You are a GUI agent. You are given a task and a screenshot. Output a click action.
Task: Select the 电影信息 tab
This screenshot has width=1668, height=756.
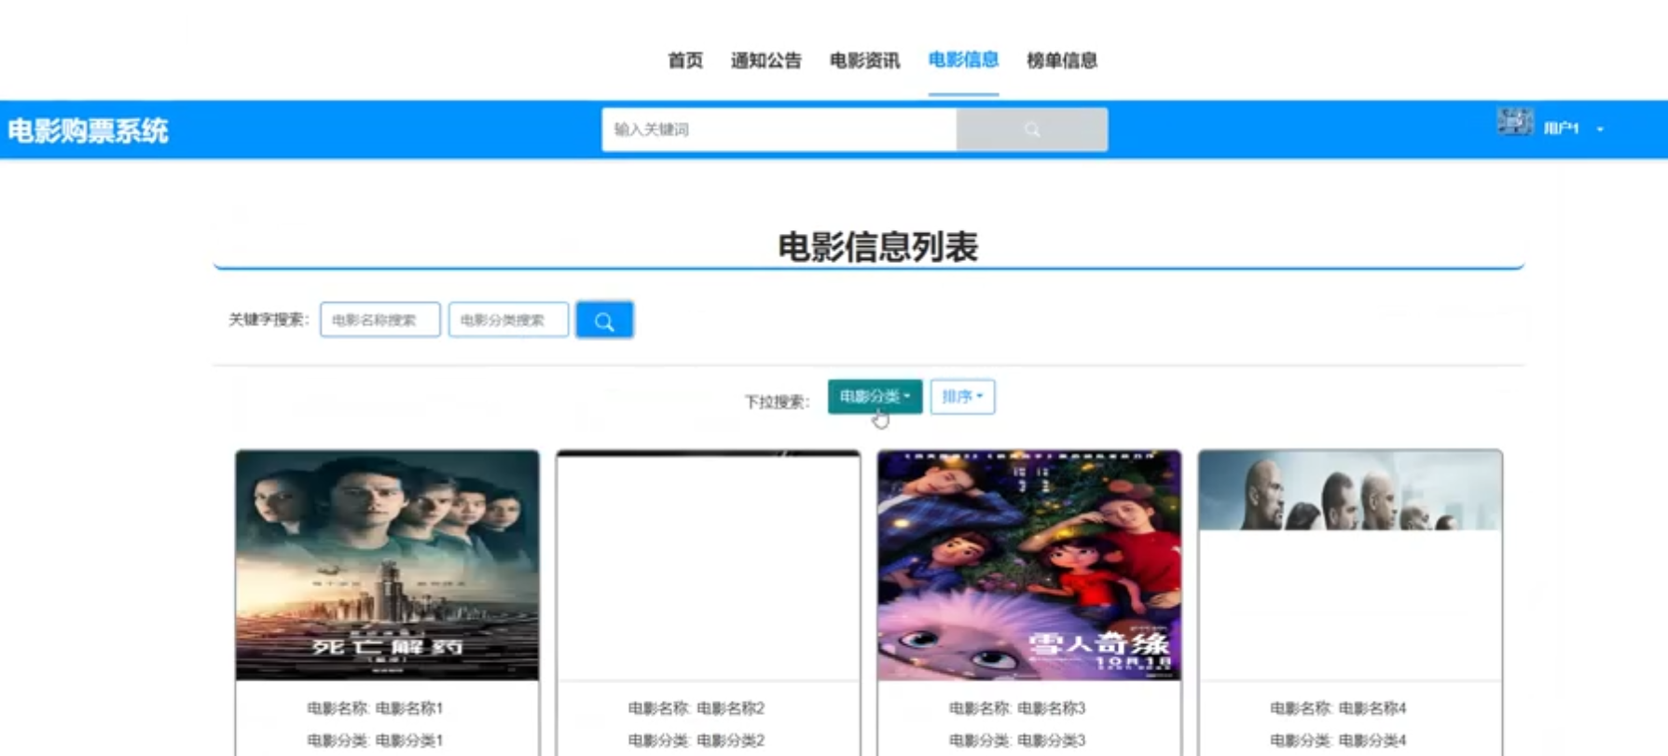[x=963, y=61]
